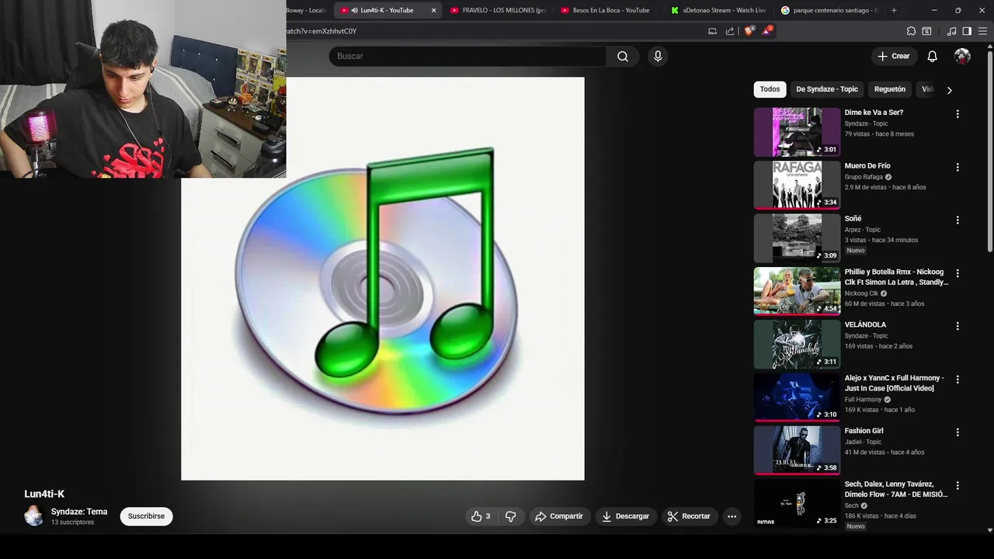Click the Recortar clip button

click(689, 516)
